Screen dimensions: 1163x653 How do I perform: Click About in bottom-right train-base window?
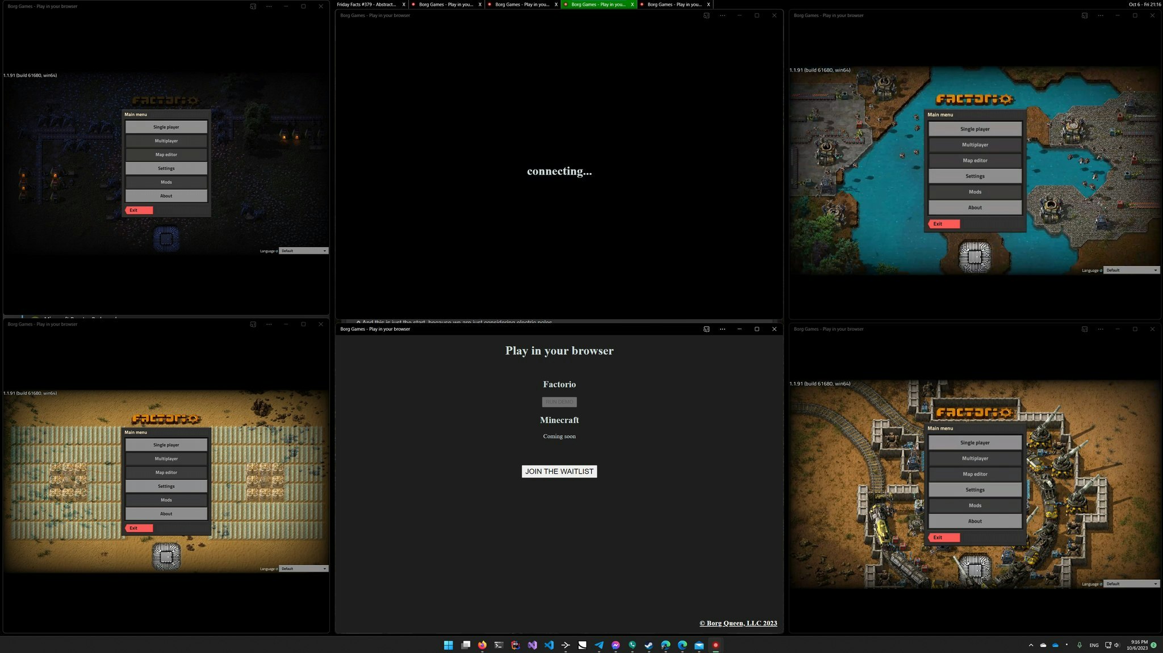pos(975,521)
